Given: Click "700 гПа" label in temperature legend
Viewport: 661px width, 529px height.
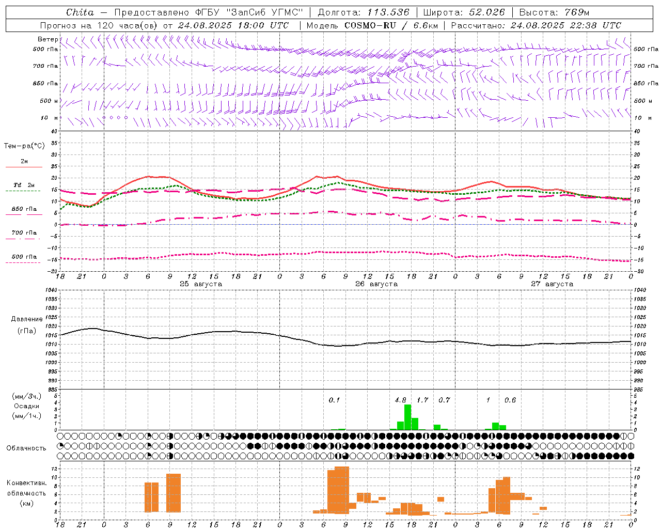Looking at the screenshot, I should tap(24, 232).
